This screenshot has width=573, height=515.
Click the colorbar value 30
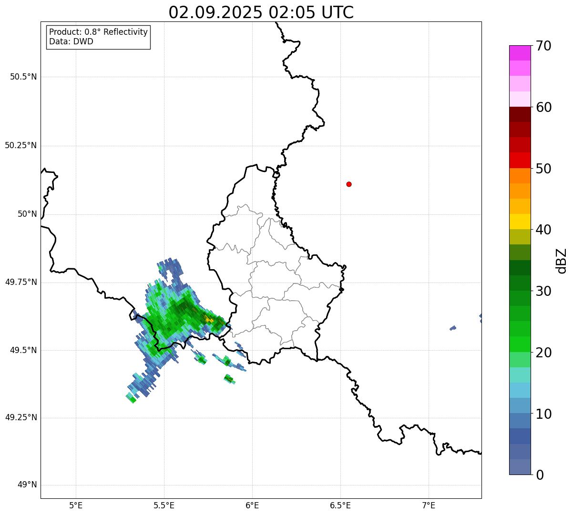point(543,291)
